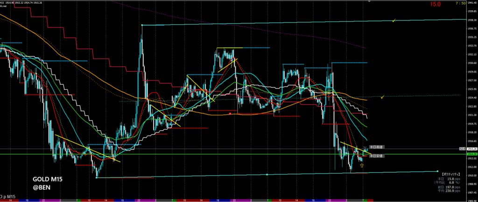Select the yellow horizontal line at the 1933 high
This screenshot has width=478, height=202.
click(x=229, y=48)
